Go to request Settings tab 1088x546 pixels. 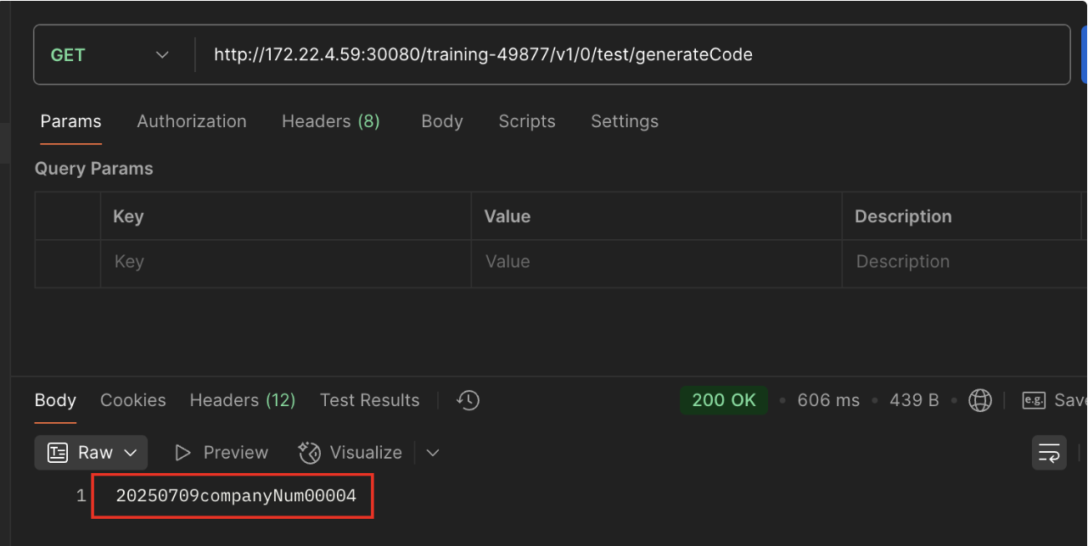pyautogui.click(x=625, y=121)
